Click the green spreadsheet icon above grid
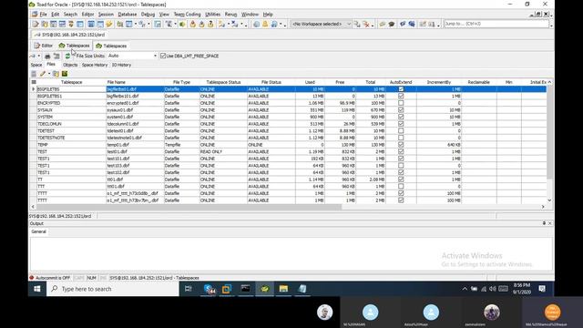583x328 pixels. click(x=65, y=74)
